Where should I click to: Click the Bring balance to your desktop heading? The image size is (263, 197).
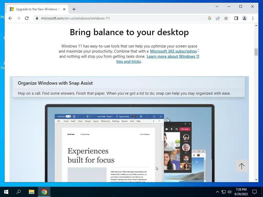point(129,32)
